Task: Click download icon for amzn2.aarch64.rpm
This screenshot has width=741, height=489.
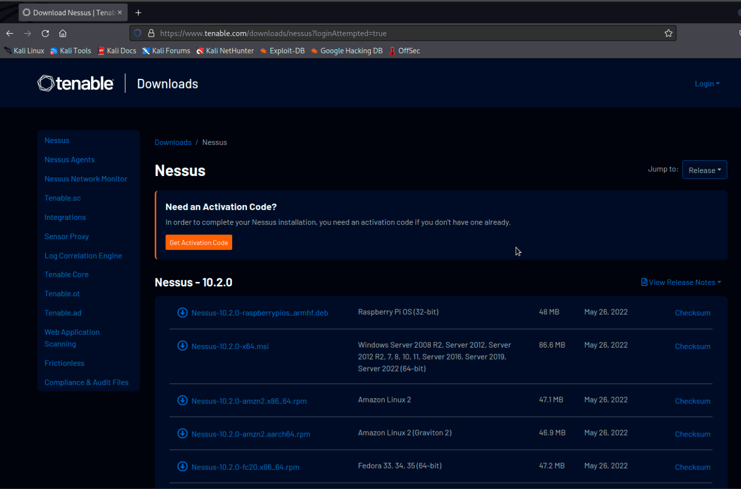Action: (182, 434)
